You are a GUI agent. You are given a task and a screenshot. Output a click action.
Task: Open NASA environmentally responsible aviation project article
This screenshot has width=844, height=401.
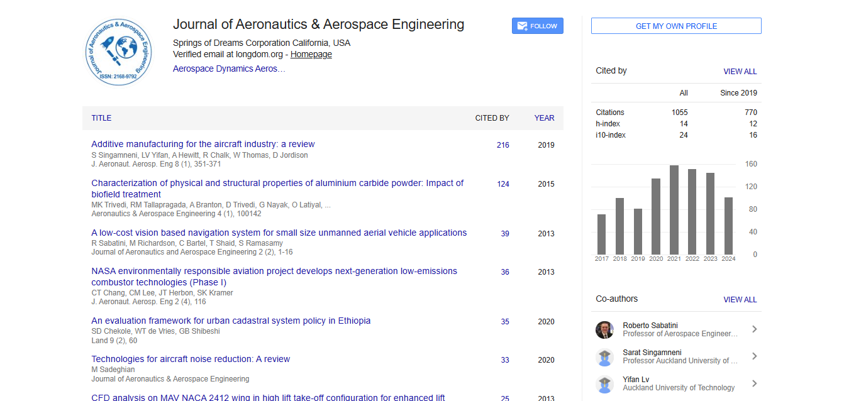pyautogui.click(x=274, y=277)
